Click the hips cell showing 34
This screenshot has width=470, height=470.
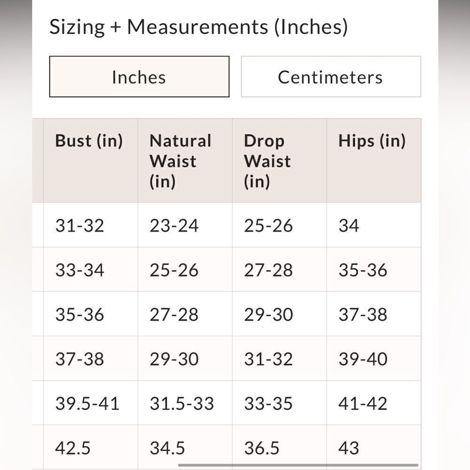click(x=349, y=226)
